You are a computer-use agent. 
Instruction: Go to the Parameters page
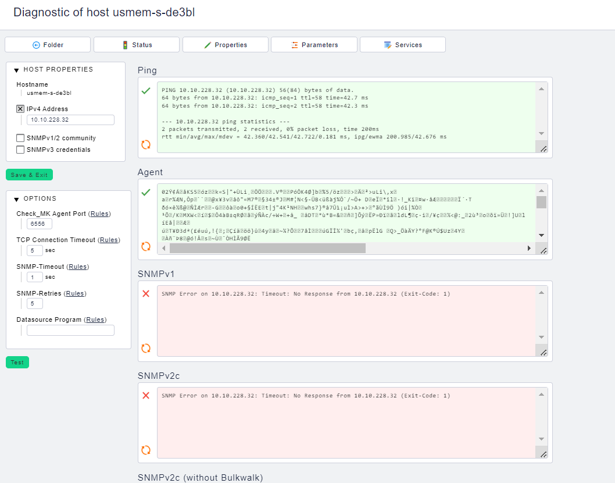314,45
